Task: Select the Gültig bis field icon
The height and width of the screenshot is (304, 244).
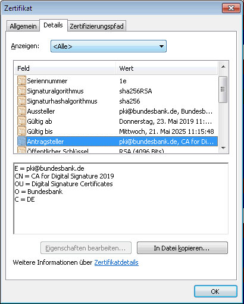Action: click(21, 131)
